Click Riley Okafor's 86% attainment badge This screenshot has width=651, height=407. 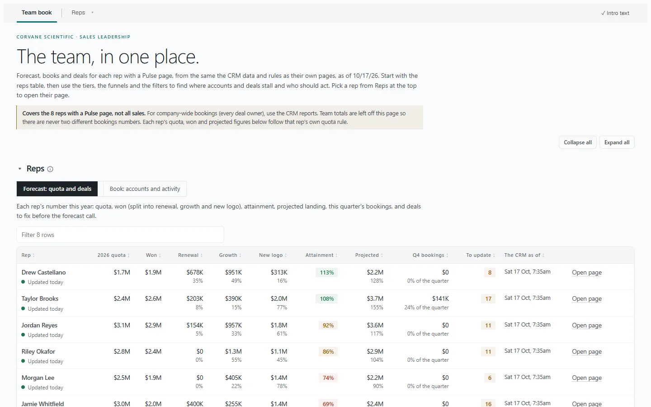coord(328,352)
